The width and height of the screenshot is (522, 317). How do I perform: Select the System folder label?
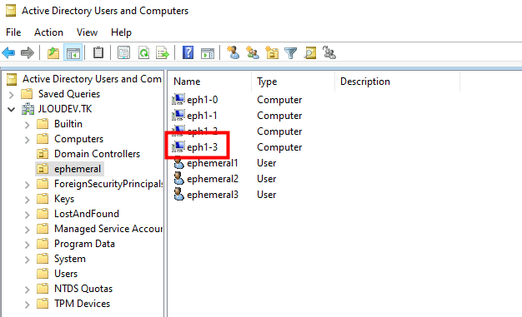click(x=70, y=259)
